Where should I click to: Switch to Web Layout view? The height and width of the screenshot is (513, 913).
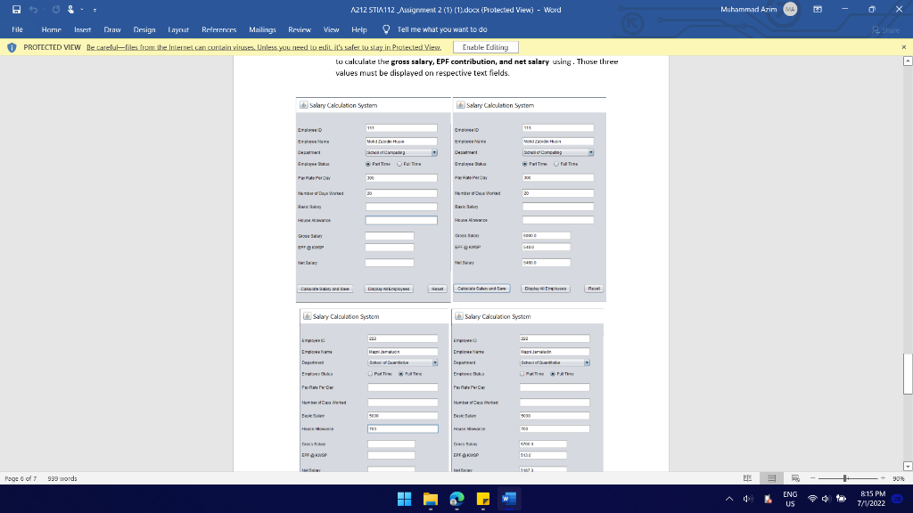(x=795, y=478)
